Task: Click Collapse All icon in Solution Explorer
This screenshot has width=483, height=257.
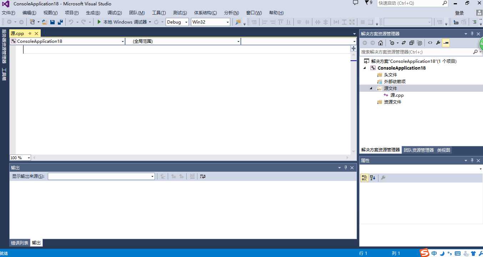Action: click(412, 43)
